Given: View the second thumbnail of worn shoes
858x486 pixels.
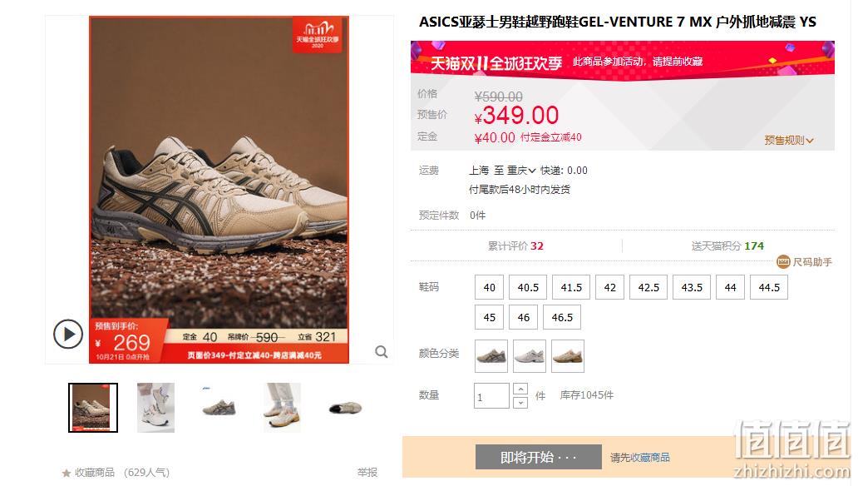Looking at the screenshot, I should point(156,408).
